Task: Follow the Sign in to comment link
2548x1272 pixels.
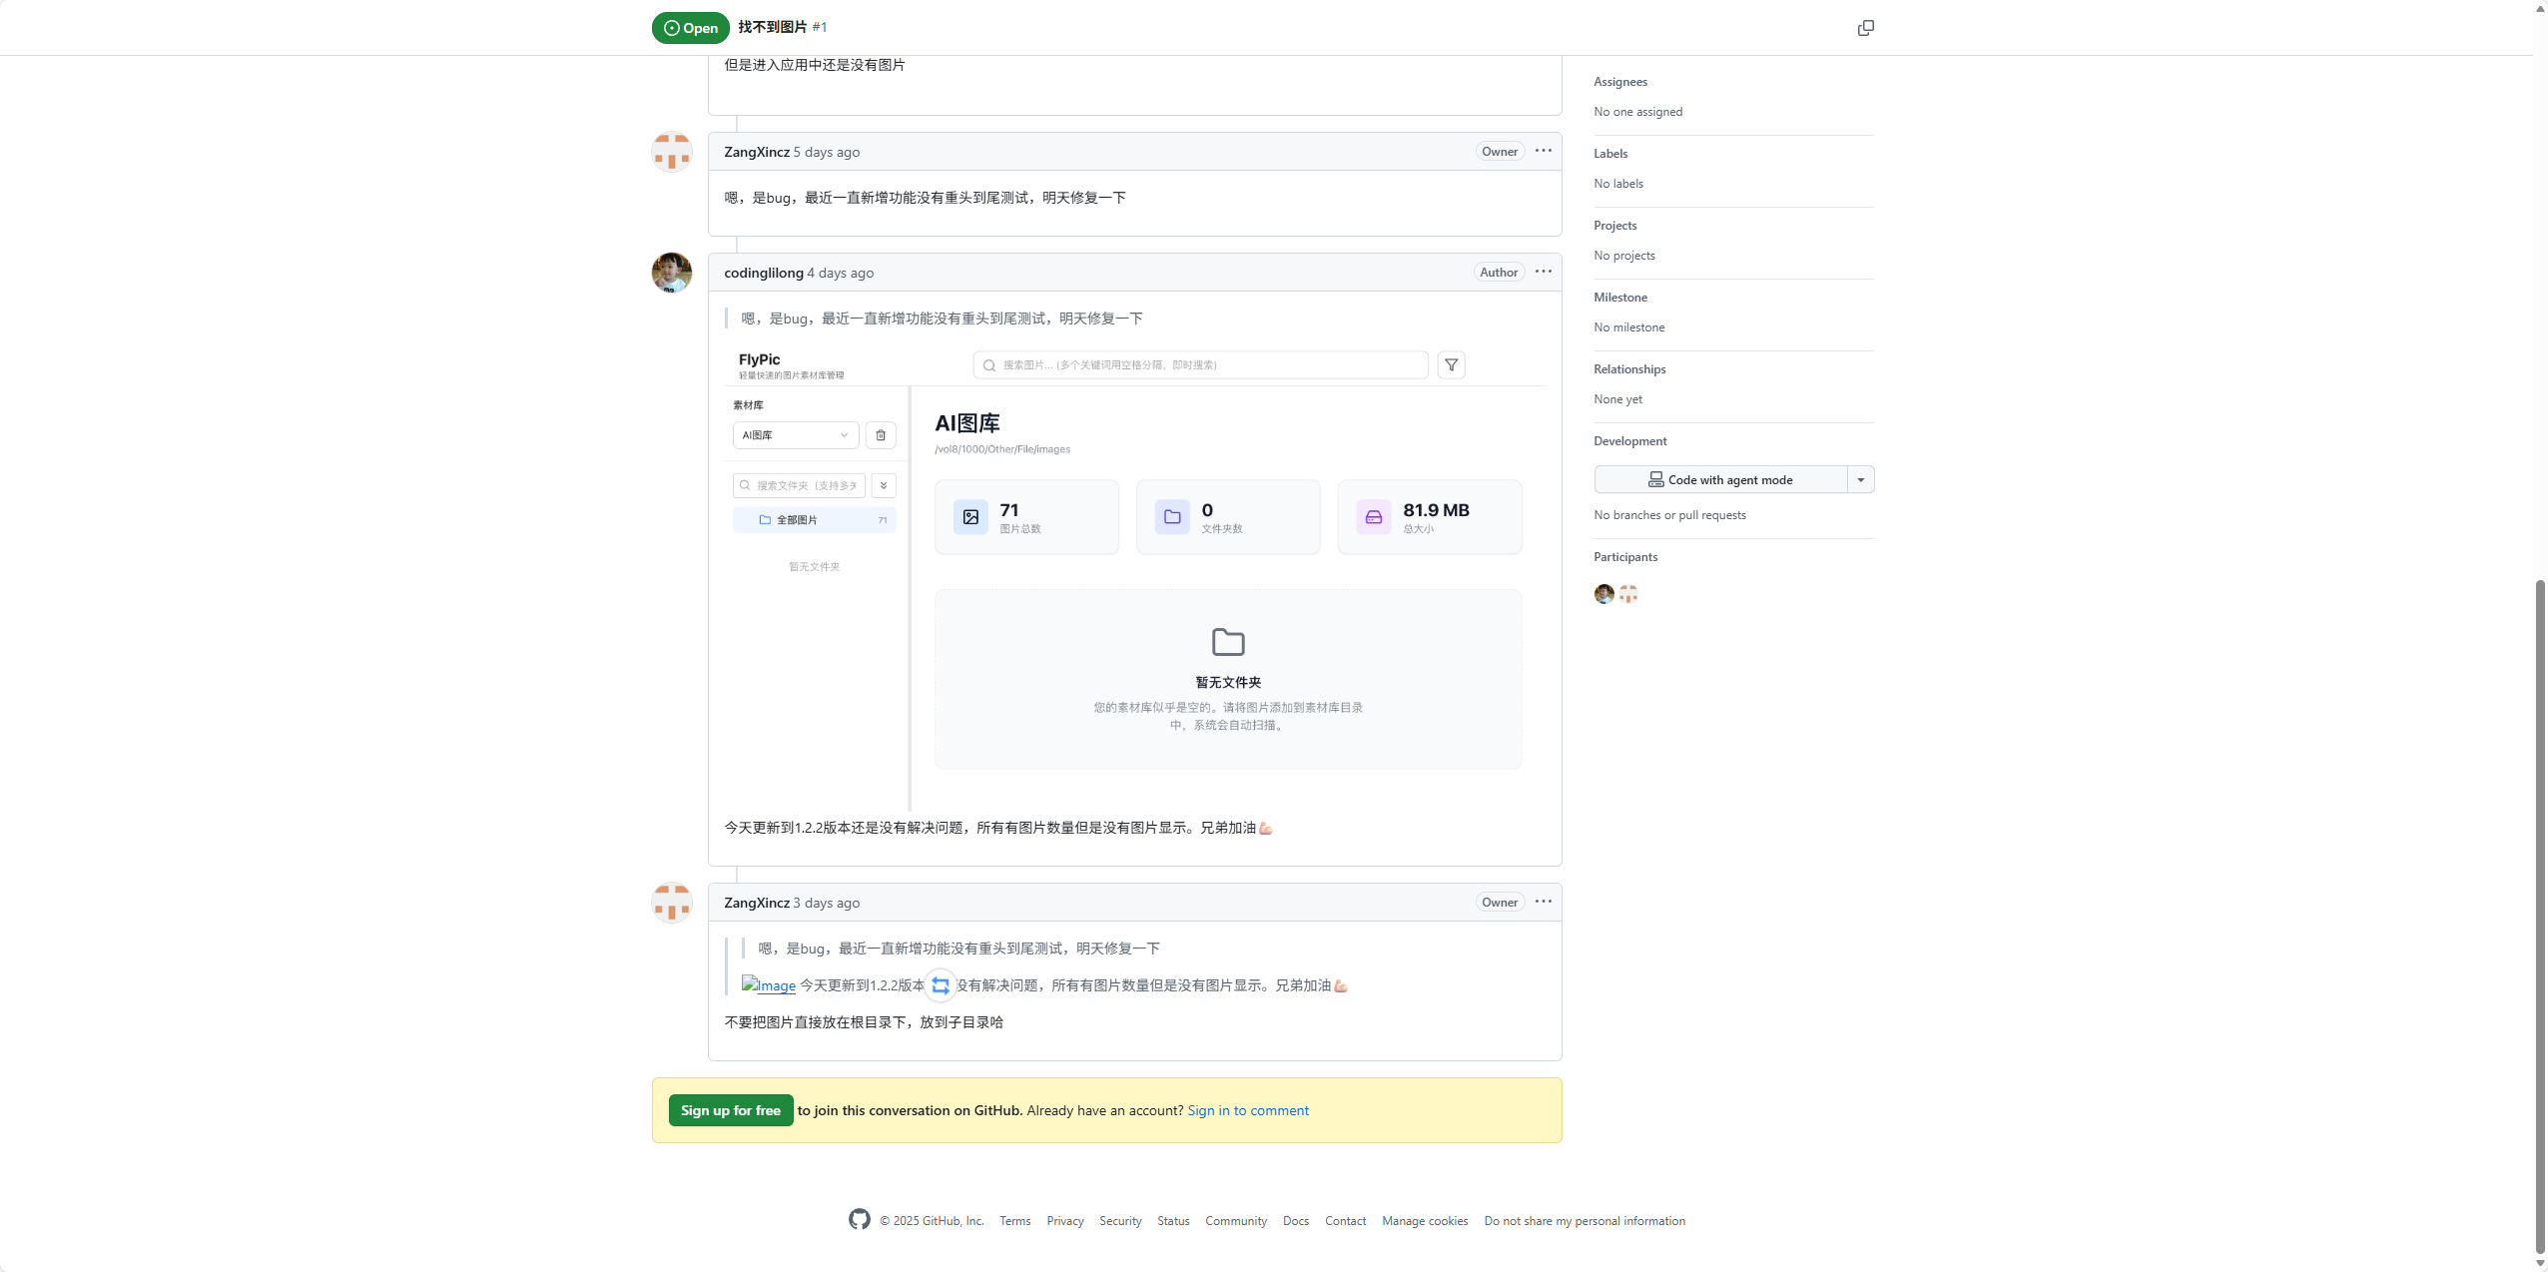Action: [1247, 1110]
